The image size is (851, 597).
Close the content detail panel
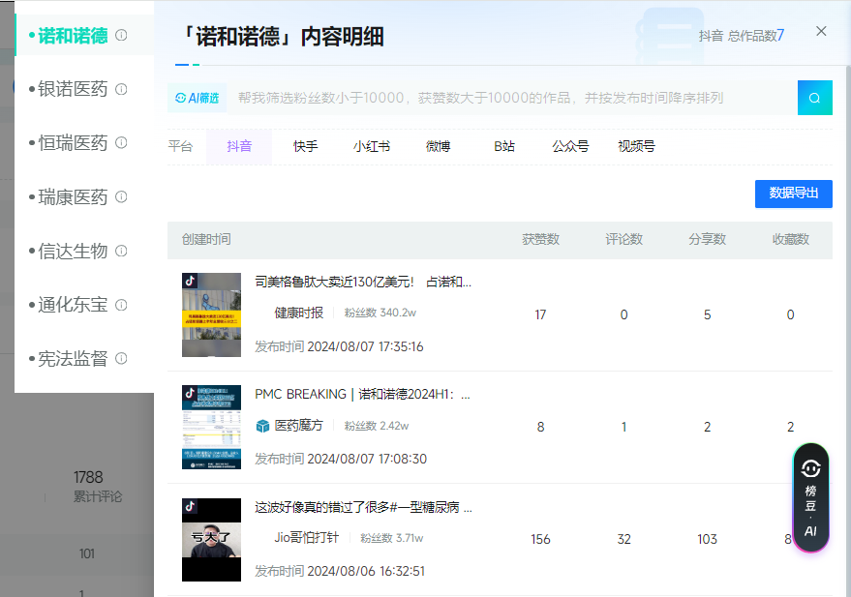point(821,32)
